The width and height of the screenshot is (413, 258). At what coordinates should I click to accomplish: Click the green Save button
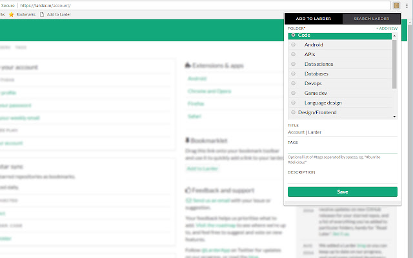point(343,192)
